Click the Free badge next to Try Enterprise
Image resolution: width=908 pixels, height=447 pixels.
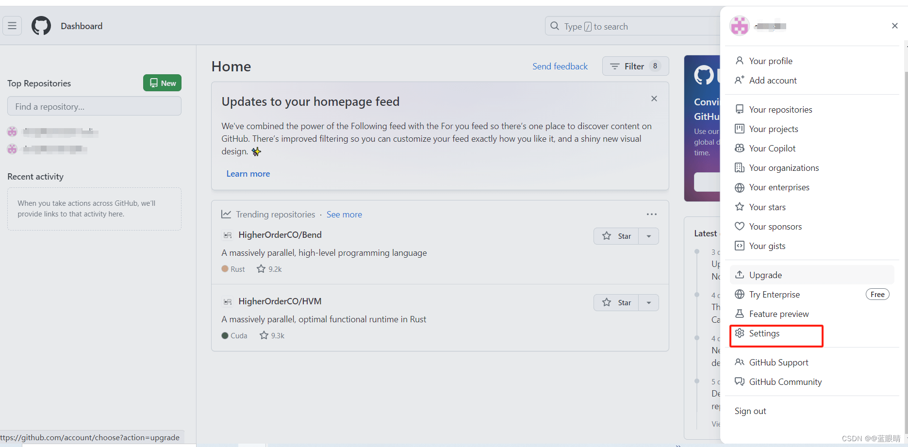pos(877,294)
